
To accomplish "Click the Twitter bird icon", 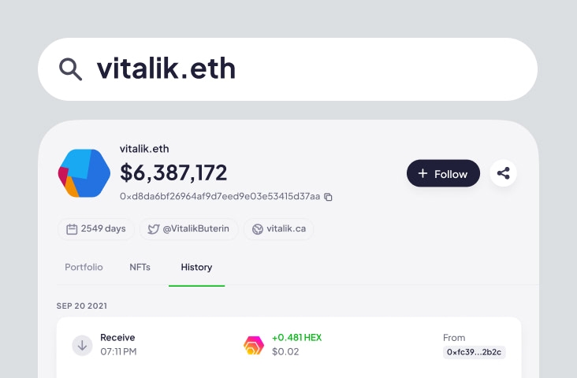I will 154,229.
